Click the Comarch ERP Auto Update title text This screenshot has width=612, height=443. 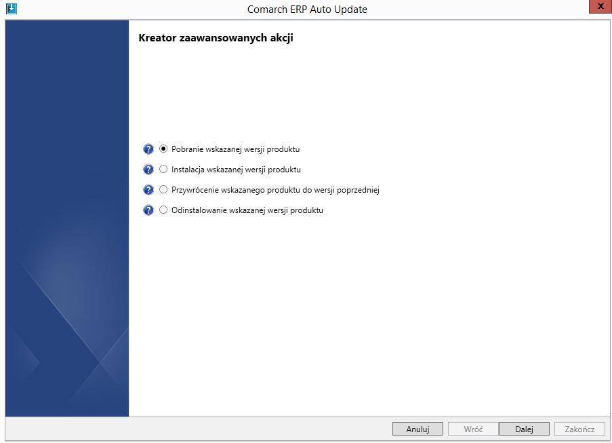tap(307, 9)
